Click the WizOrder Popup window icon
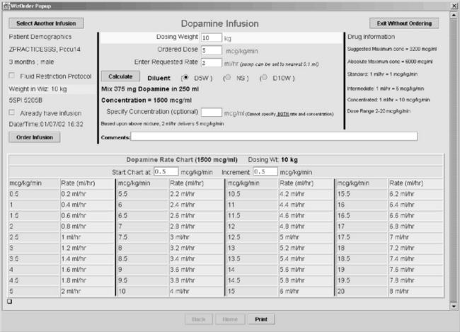The height and width of the screenshot is (332, 460). click(x=5, y=4)
